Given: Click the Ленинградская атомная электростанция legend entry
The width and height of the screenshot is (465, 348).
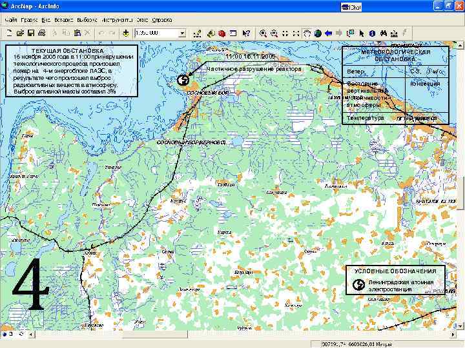Looking at the screenshot, I should tap(393, 285).
